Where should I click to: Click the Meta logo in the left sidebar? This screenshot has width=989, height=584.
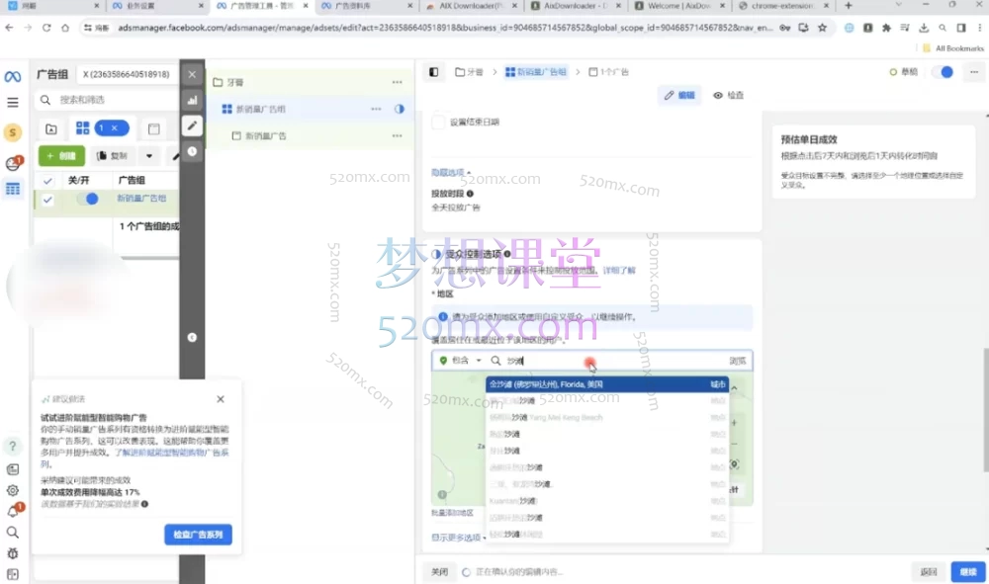click(12, 75)
